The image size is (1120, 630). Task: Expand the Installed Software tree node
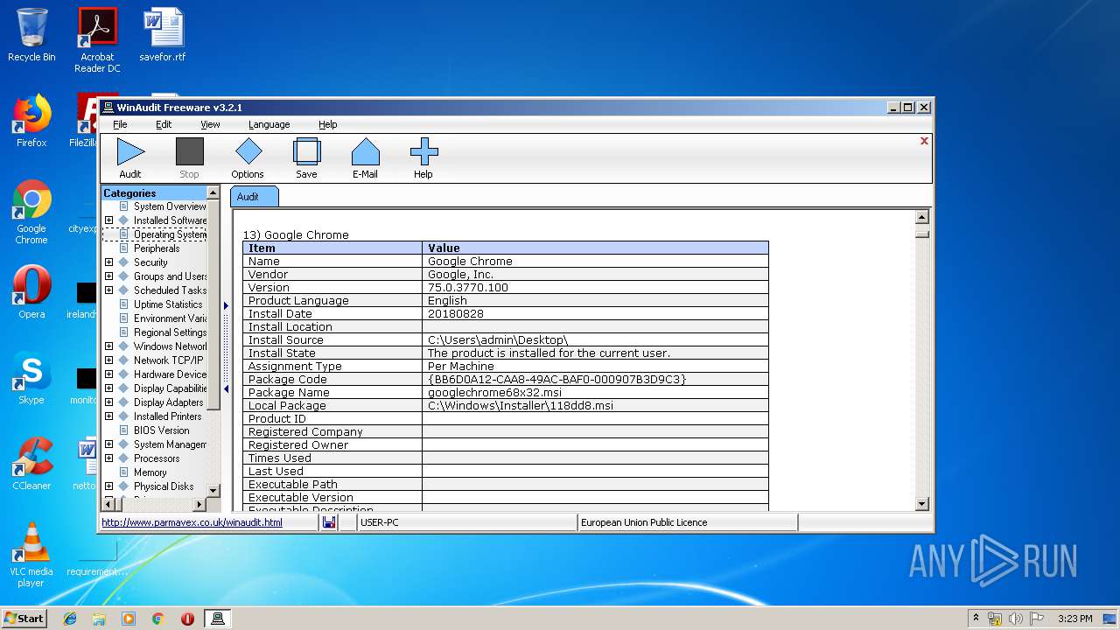[x=108, y=220]
